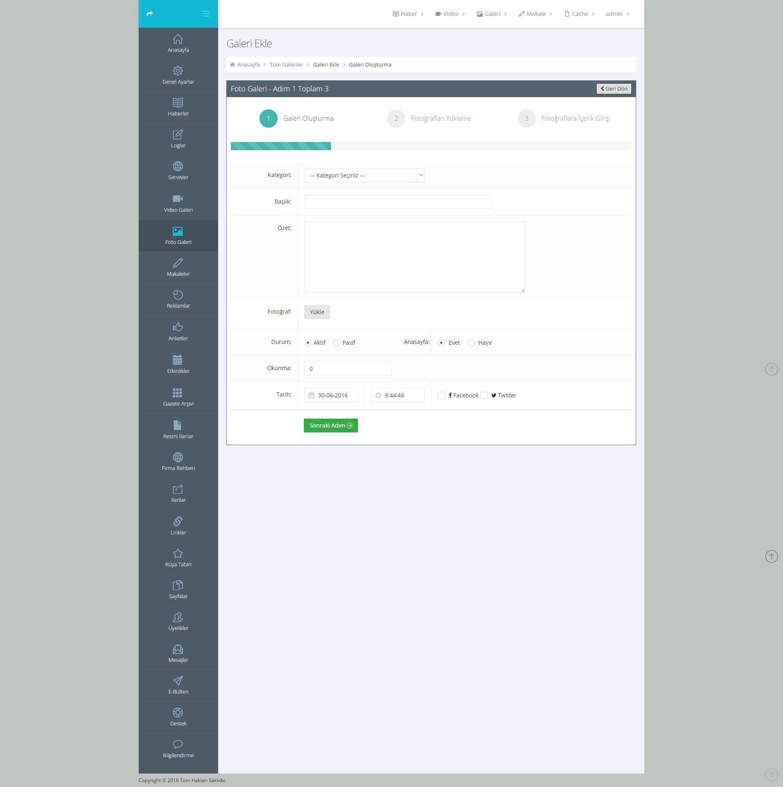Open the Makaleler pencil icon
This screenshot has width=783, height=787.
pyautogui.click(x=178, y=263)
